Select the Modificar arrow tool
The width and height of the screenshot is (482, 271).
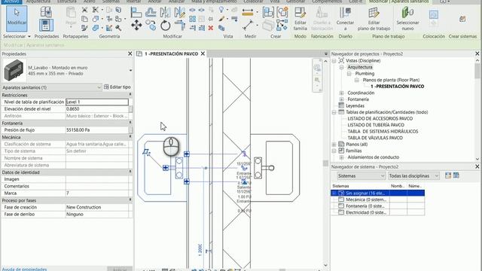(x=17, y=18)
